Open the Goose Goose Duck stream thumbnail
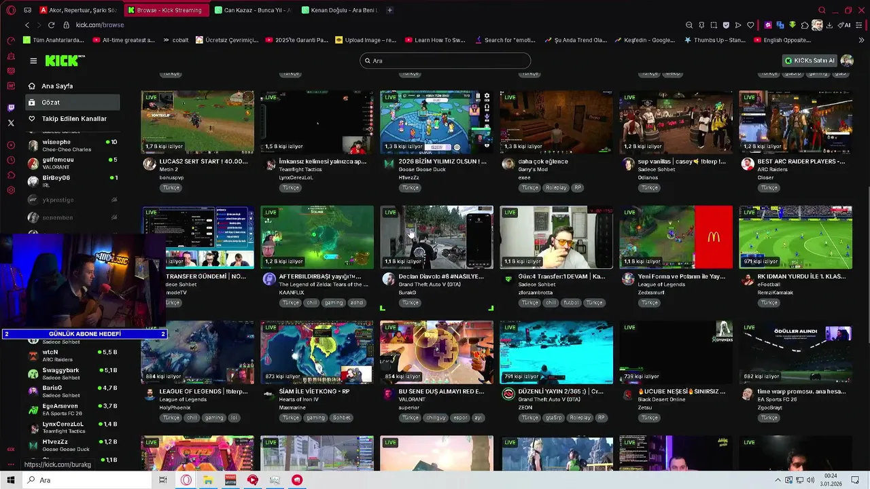Viewport: 870px width, 489px height. [x=436, y=122]
